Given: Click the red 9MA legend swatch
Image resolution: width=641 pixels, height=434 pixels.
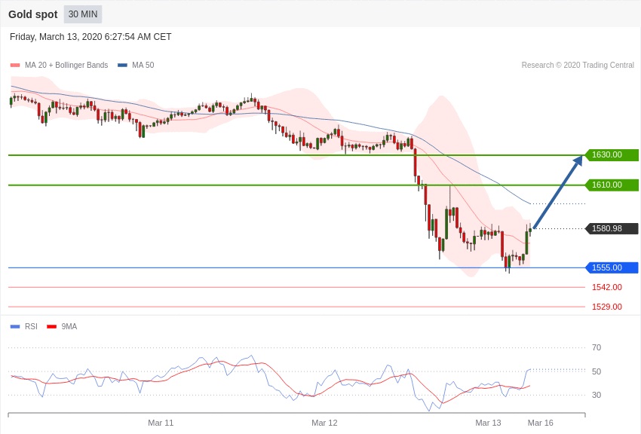Looking at the screenshot, I should pos(52,326).
